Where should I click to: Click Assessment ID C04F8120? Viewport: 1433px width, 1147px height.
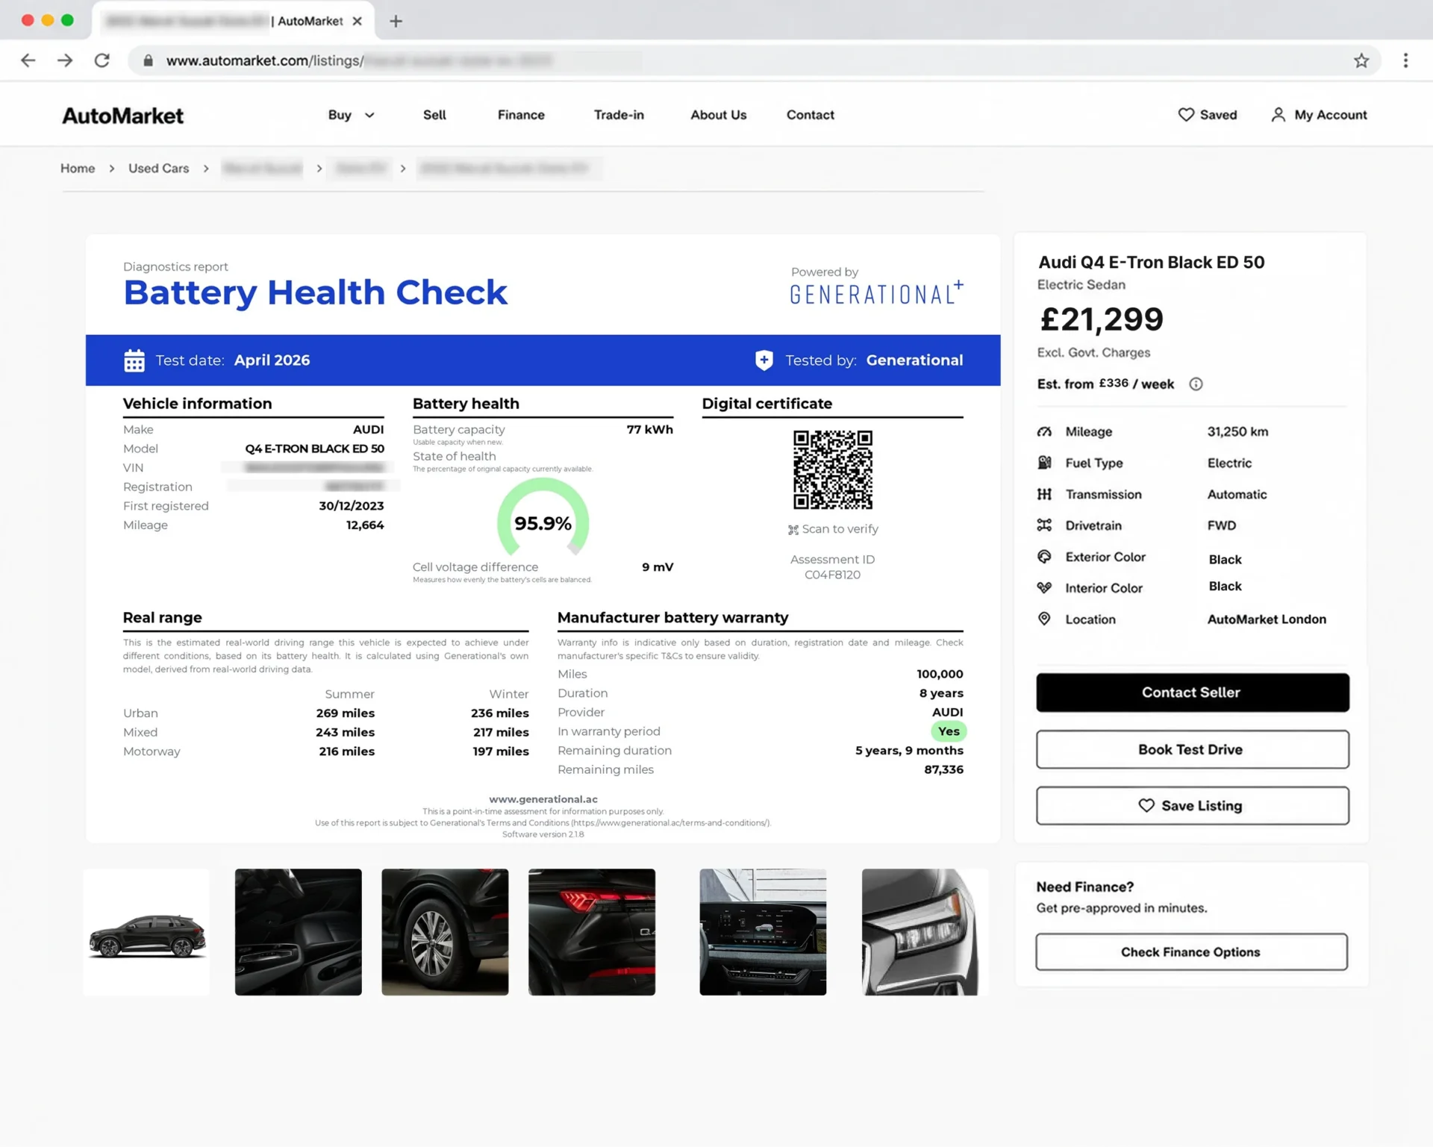pyautogui.click(x=832, y=567)
